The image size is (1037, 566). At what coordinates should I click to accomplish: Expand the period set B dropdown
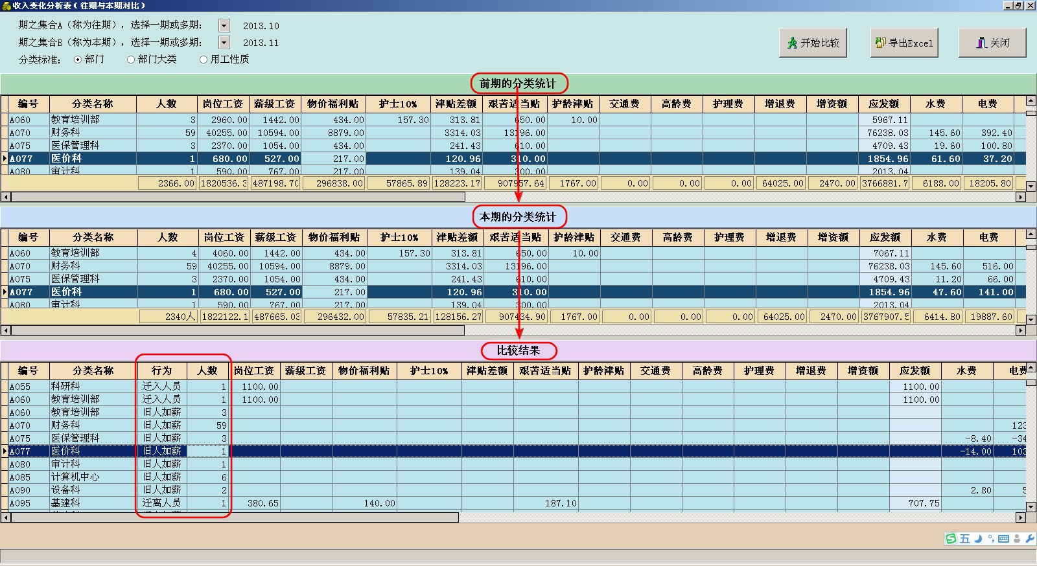(224, 43)
